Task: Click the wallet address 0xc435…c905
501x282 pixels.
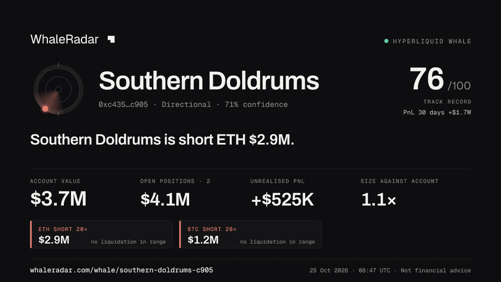Action: (x=123, y=104)
